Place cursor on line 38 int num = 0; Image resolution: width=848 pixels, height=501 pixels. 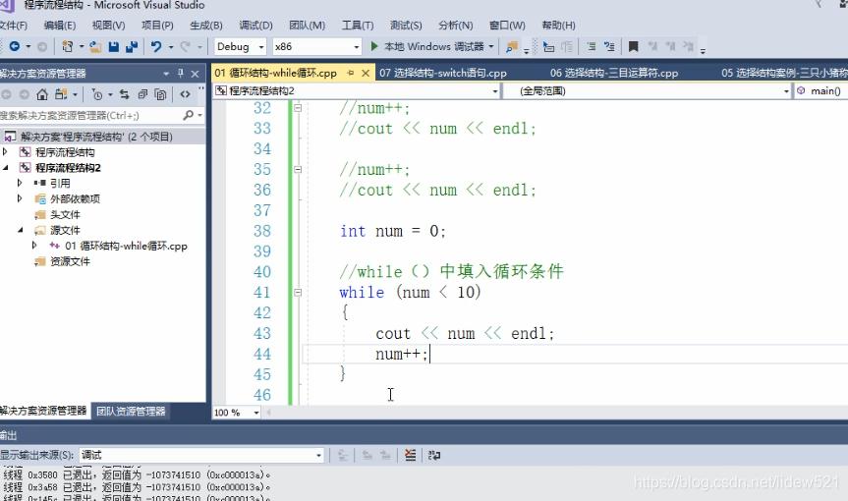pyautogui.click(x=393, y=231)
